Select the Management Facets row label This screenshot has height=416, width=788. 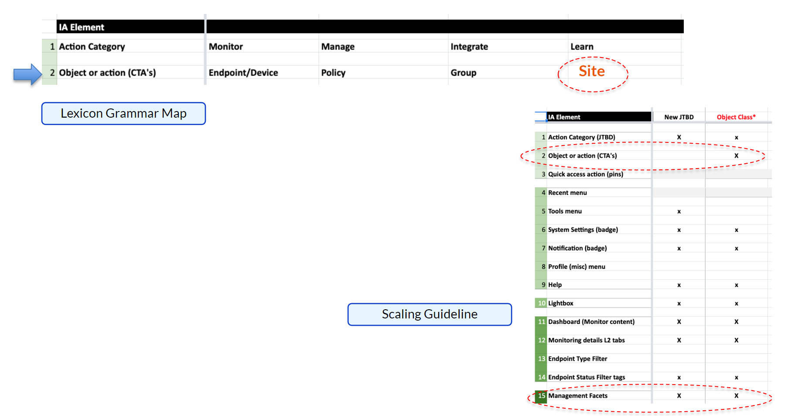pos(577,396)
